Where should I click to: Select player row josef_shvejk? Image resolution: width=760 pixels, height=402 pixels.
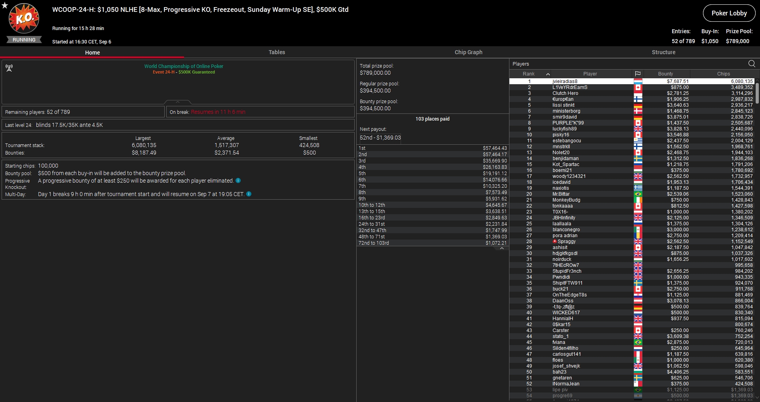pos(632,366)
